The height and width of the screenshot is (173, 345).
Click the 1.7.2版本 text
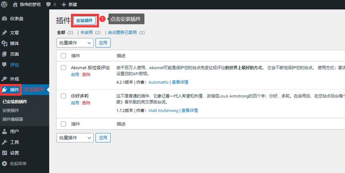[x=125, y=110]
